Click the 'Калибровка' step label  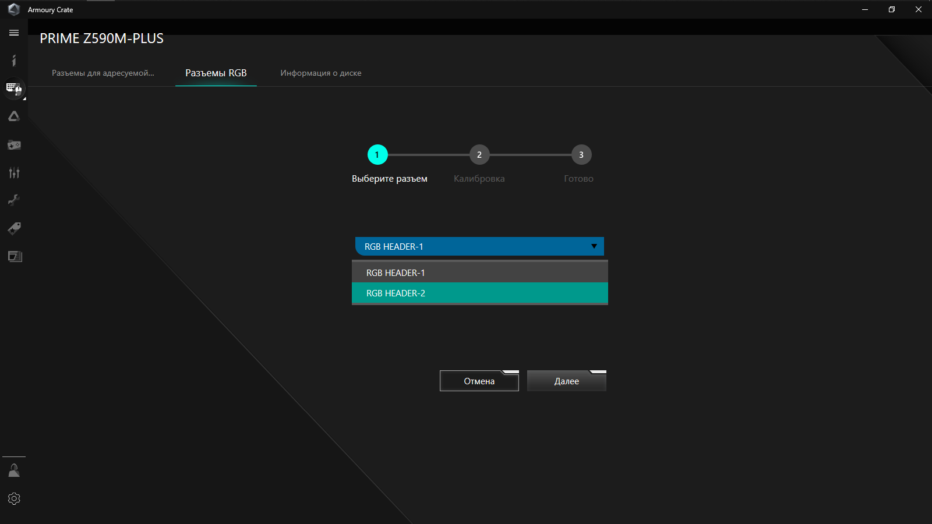tap(479, 179)
